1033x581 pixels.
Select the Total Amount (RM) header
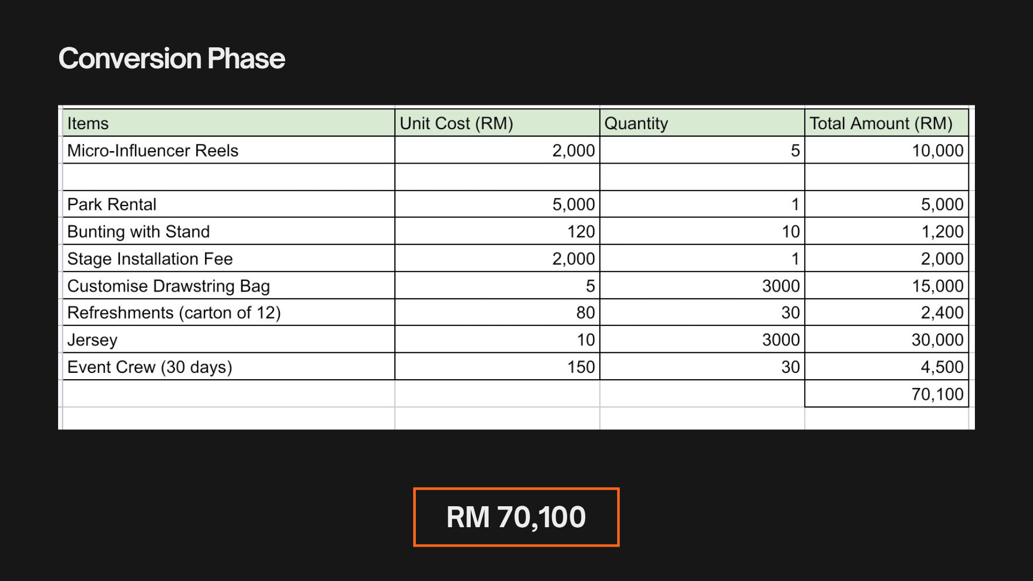pos(887,123)
